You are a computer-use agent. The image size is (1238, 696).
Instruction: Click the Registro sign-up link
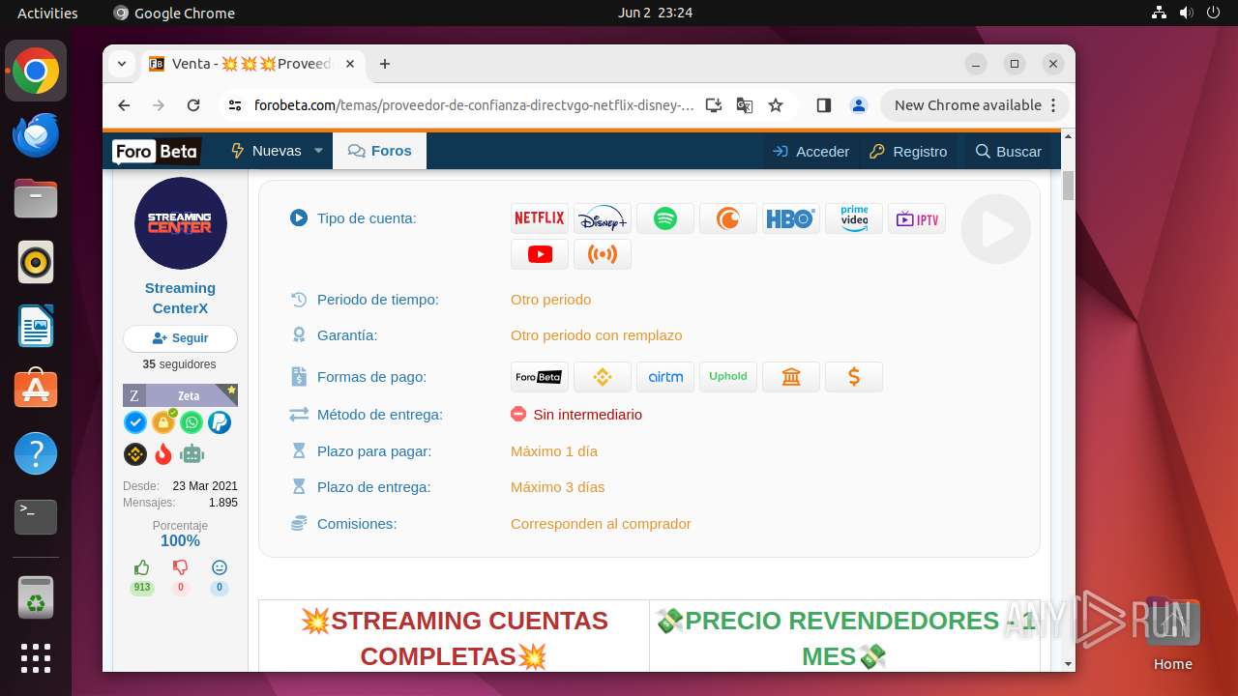click(908, 152)
